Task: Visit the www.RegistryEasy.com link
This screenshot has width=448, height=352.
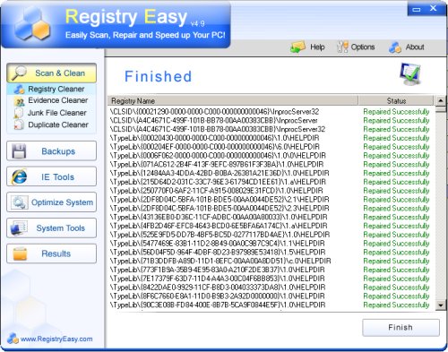Action: pyautogui.click(x=56, y=339)
